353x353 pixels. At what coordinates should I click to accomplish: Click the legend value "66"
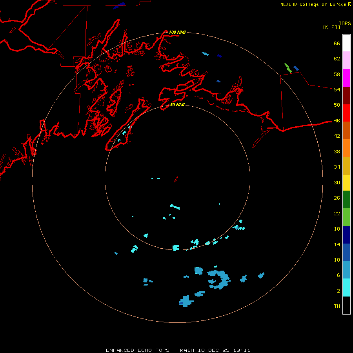337,43
